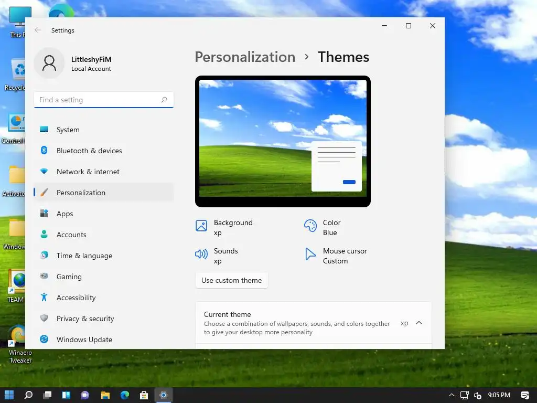
Task: Click the Accounts person icon in sidebar
Action: point(44,234)
